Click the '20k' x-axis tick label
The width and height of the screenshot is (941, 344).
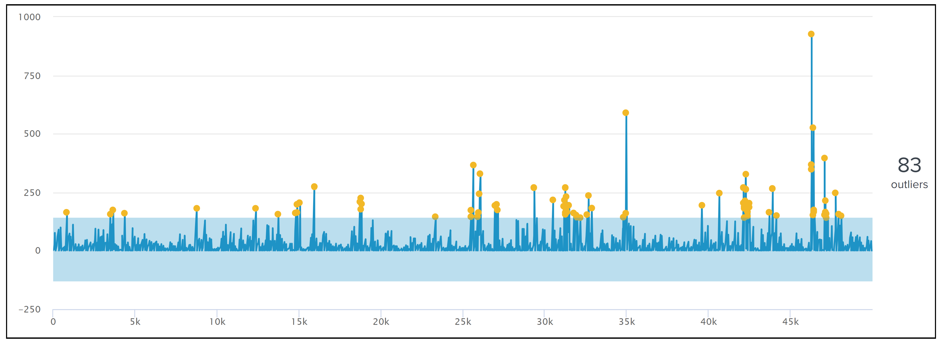[x=381, y=322]
